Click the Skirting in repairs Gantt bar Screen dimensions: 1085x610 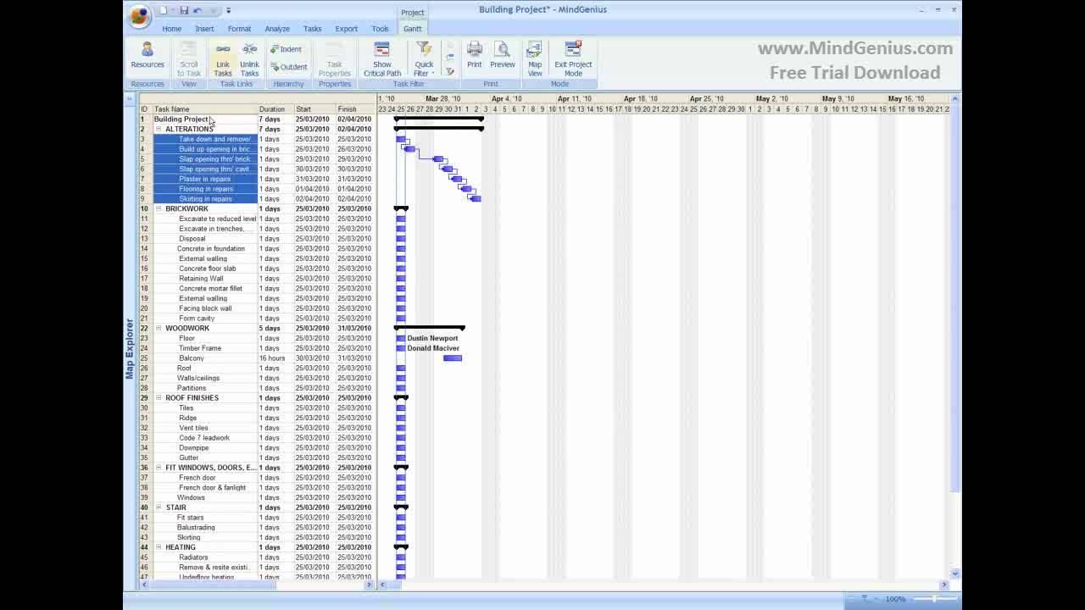[476, 199]
